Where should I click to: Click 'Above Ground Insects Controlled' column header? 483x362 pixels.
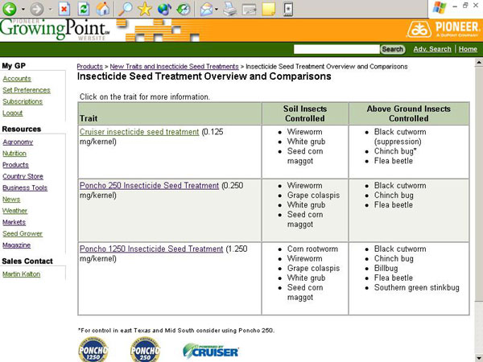pyautogui.click(x=408, y=113)
